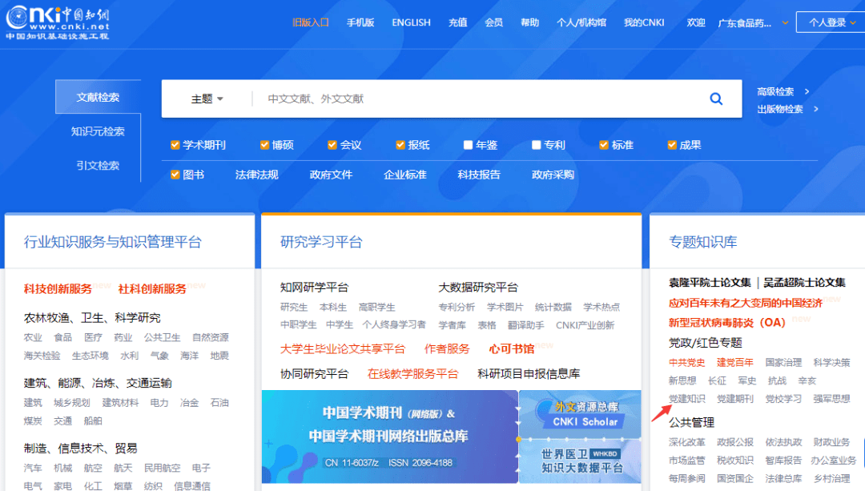
Task: Open the 在线教学服务平台 link
Action: (x=412, y=374)
